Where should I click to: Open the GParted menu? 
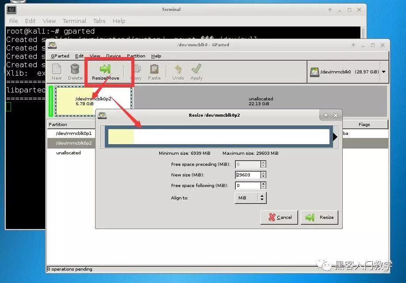click(x=60, y=56)
